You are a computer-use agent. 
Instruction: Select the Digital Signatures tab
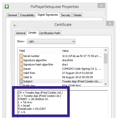(x=48, y=15)
